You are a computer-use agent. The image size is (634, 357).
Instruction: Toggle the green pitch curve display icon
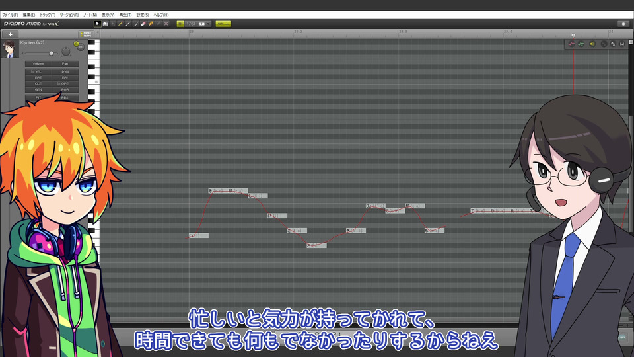coord(581,44)
